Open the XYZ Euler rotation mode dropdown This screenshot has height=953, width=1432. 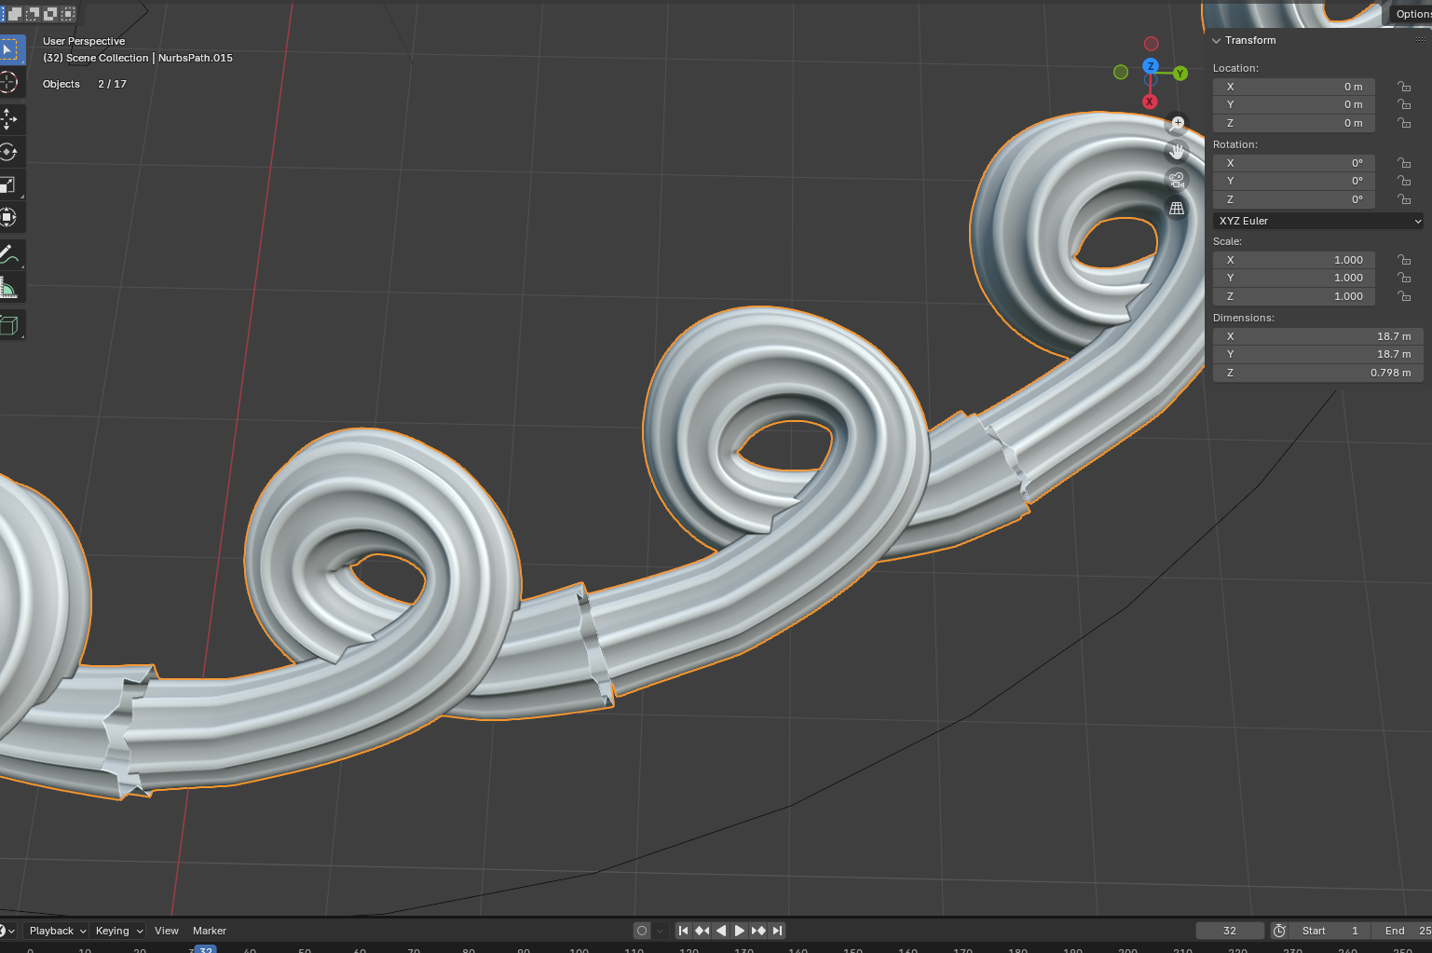point(1318,221)
